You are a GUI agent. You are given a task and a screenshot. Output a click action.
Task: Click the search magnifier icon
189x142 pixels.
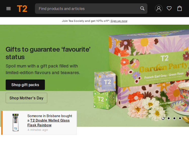(x=142, y=8)
